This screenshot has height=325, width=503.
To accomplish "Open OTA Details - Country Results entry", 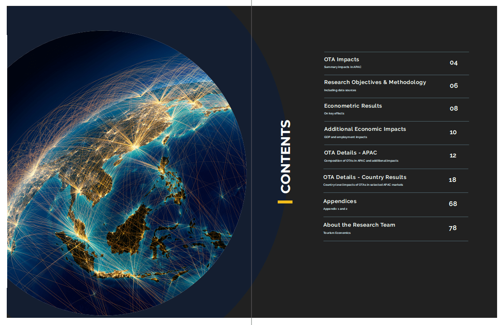I will click(x=365, y=177).
